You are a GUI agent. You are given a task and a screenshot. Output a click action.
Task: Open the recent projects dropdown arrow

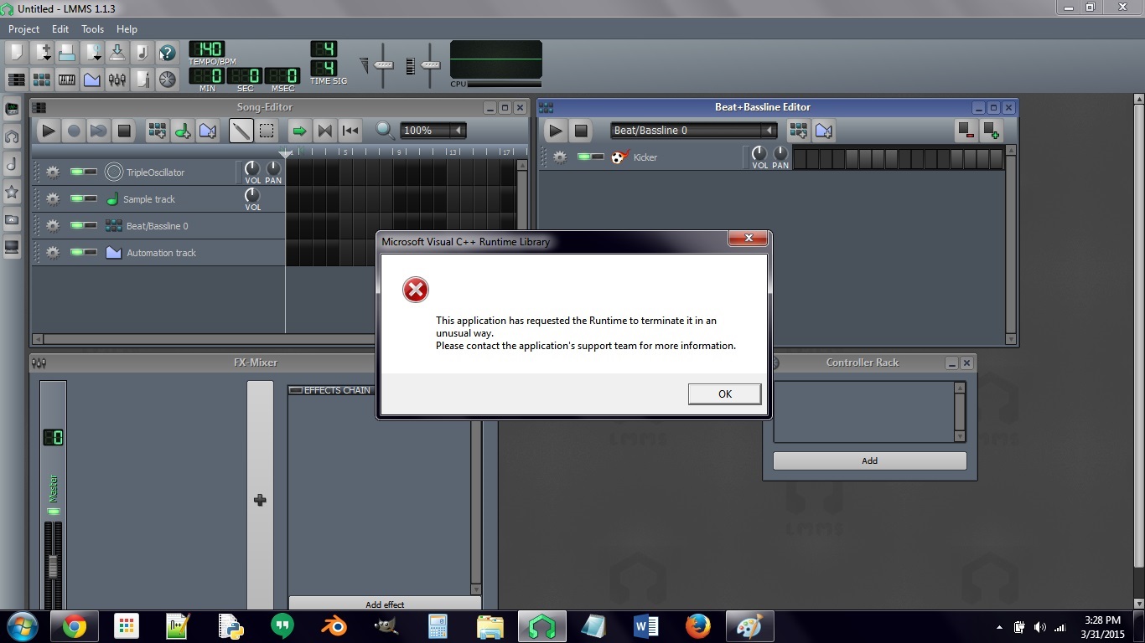pyautogui.click(x=97, y=58)
